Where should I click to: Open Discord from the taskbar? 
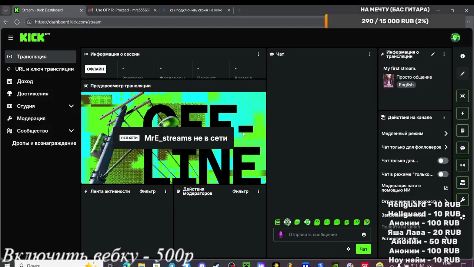[x=201, y=265]
